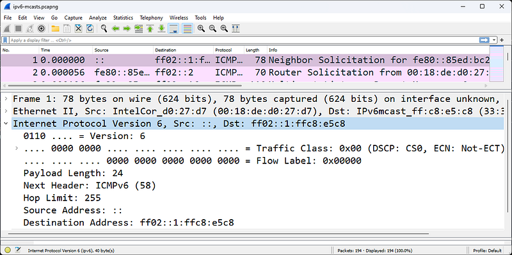Open the Wireless menu
The width and height of the screenshot is (512, 255).
179,18
